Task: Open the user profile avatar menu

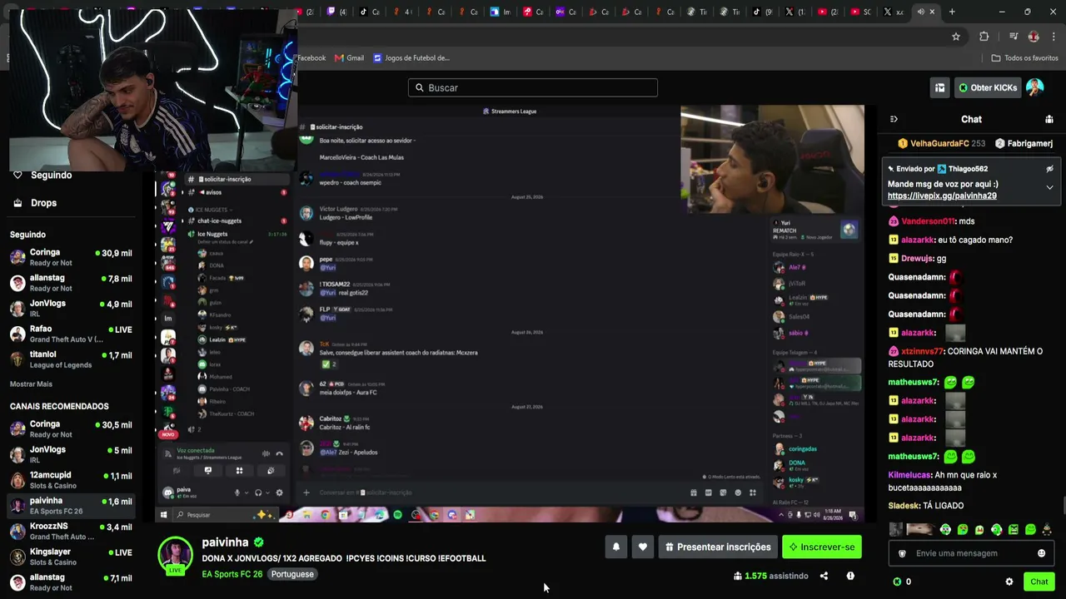Action: click(1035, 87)
